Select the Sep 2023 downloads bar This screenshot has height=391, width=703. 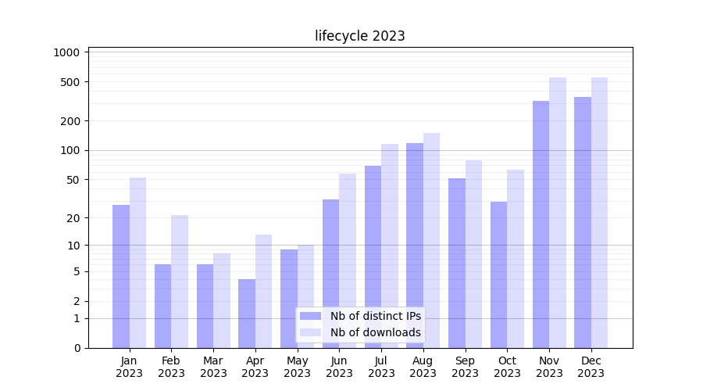coord(473,254)
